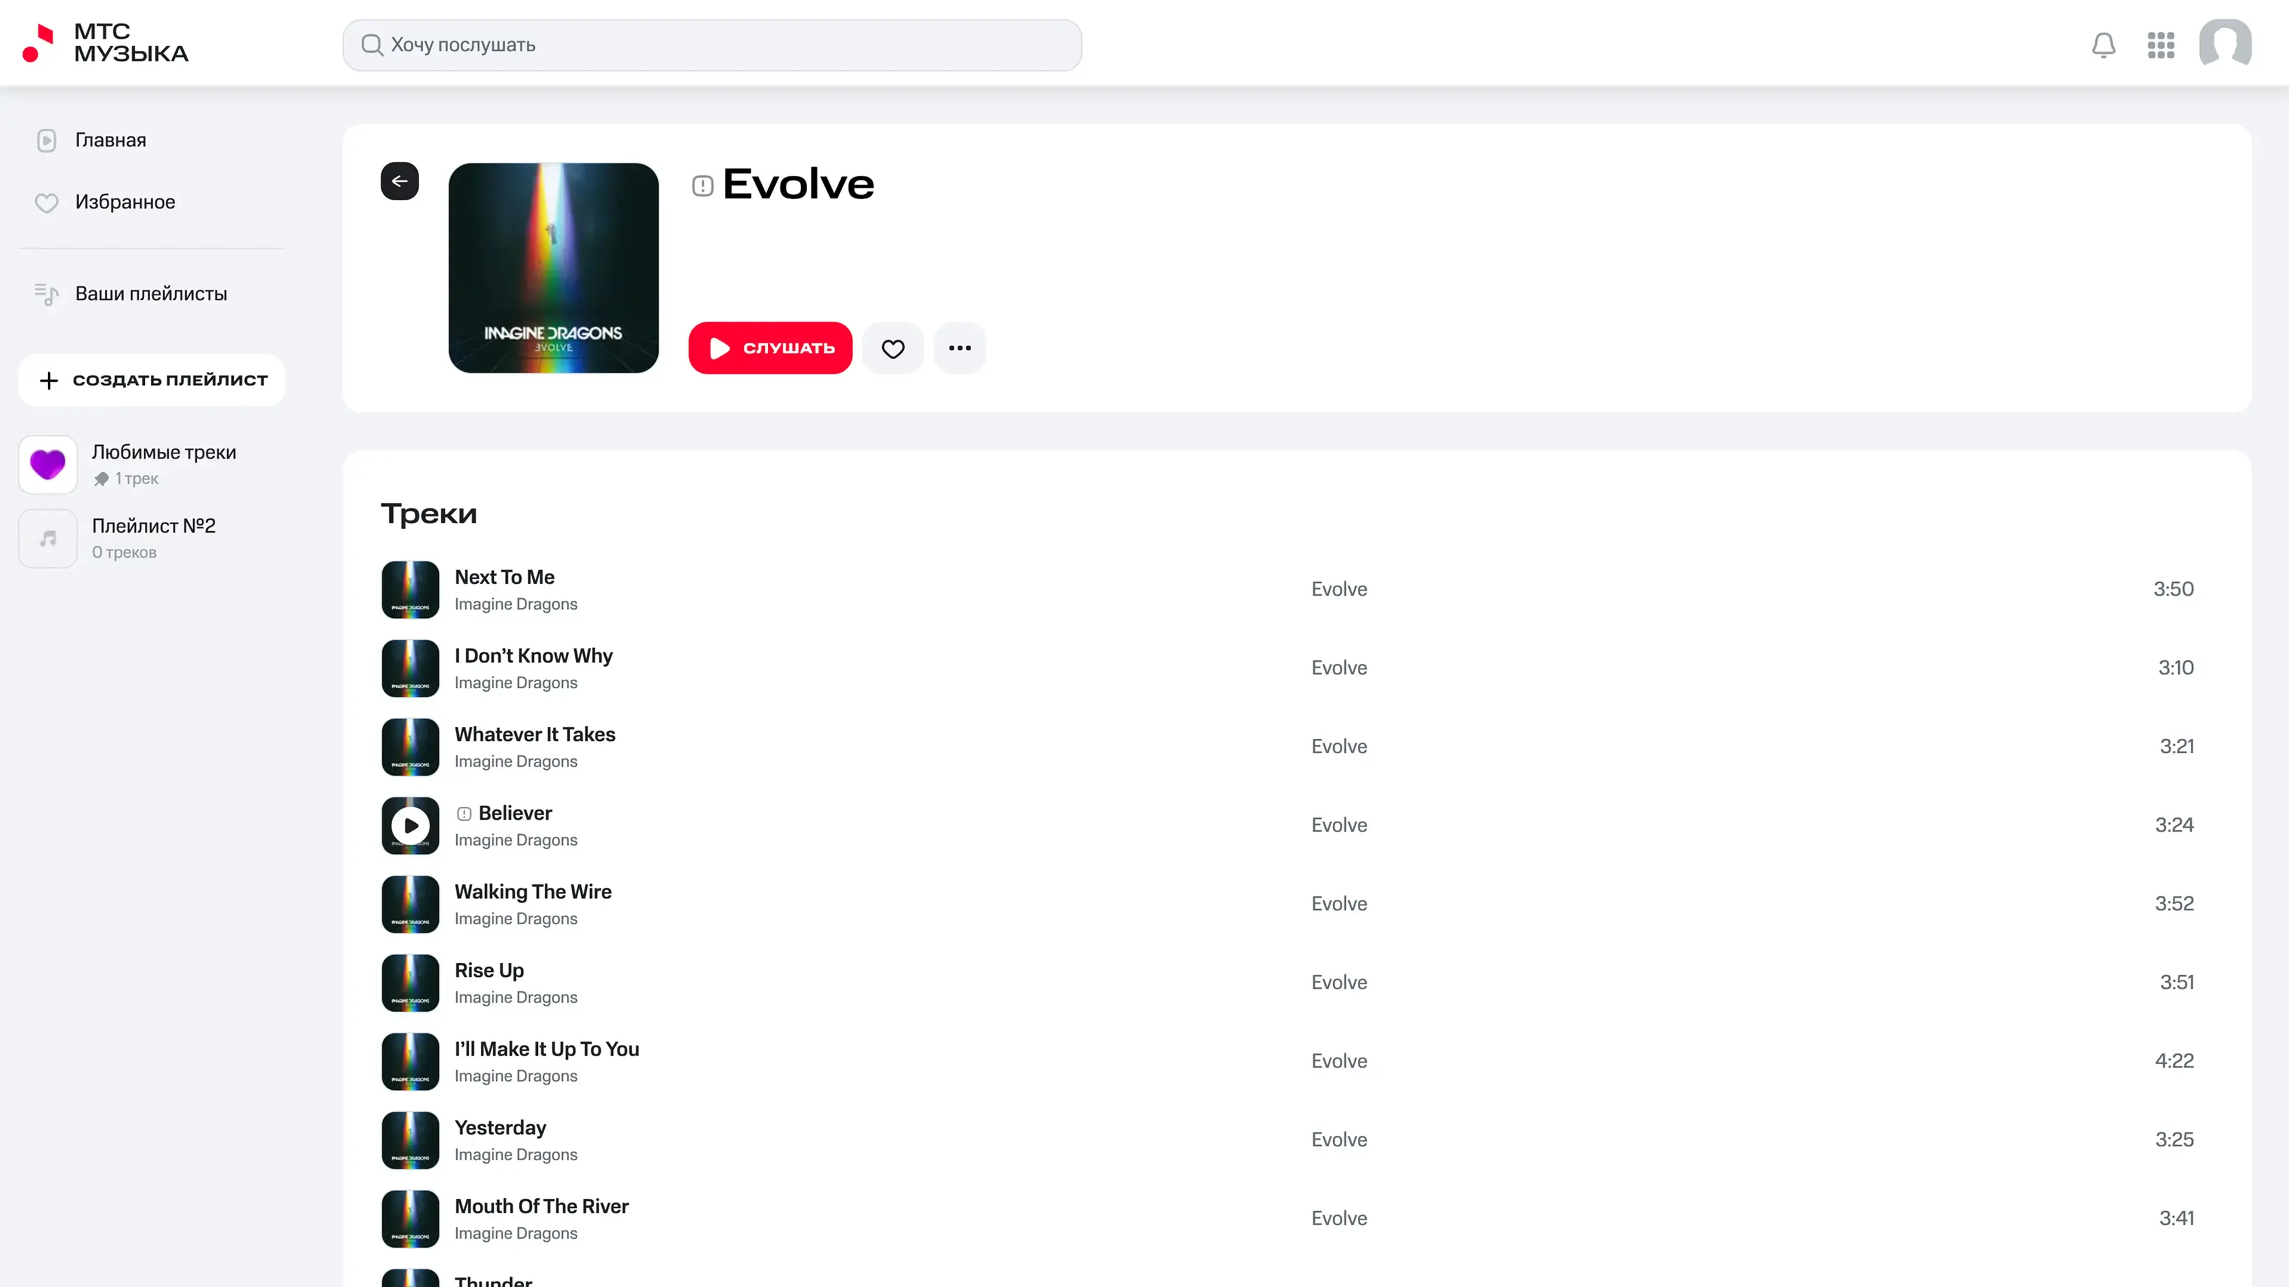Click the explicit content icon beside Evolve
Viewport: 2289px width, 1287px height.
[702, 186]
